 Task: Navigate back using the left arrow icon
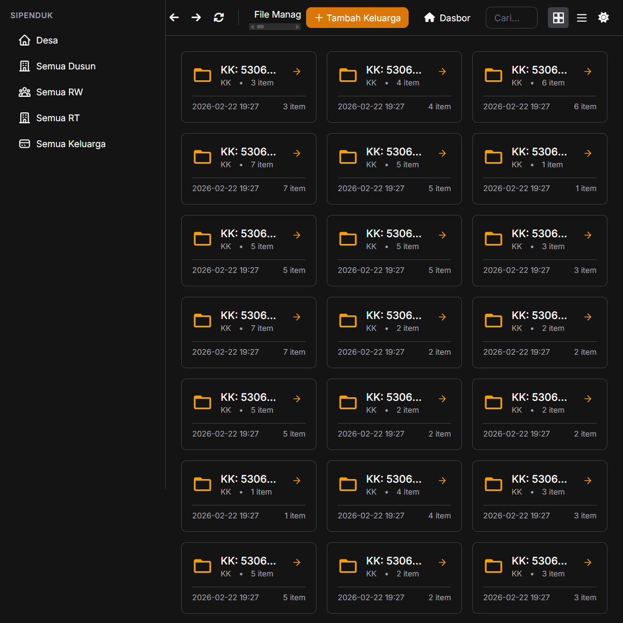click(x=174, y=17)
